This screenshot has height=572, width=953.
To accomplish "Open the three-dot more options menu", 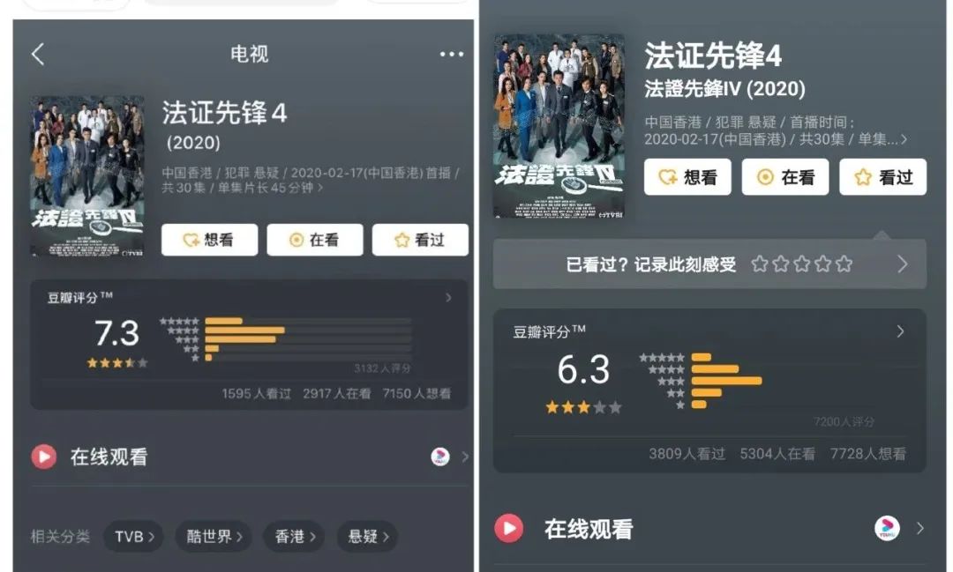I will click(x=452, y=54).
